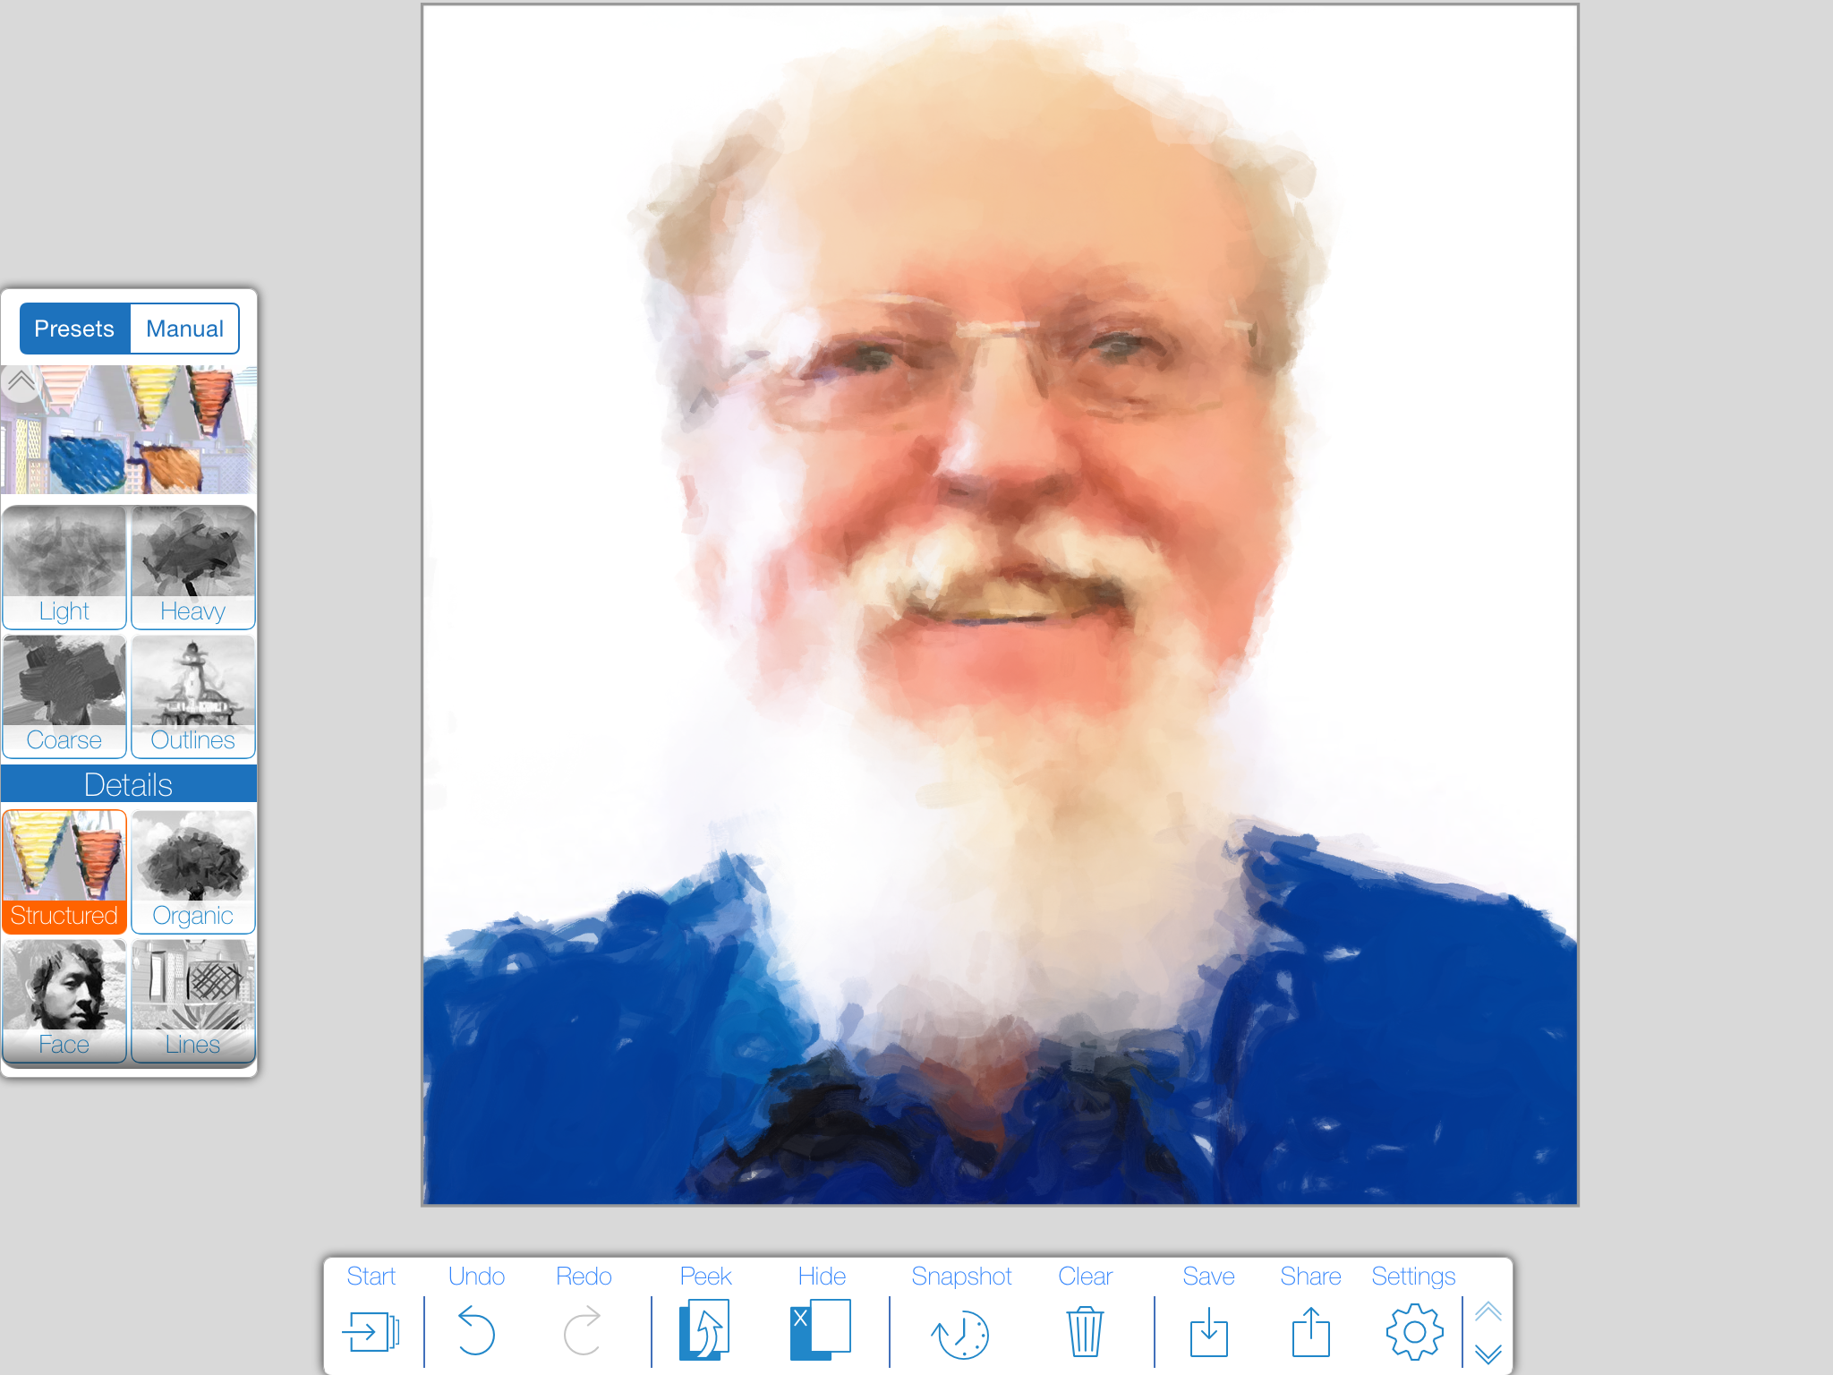Select the Face details preset
The width and height of the screenshot is (1833, 1375).
click(x=64, y=1001)
